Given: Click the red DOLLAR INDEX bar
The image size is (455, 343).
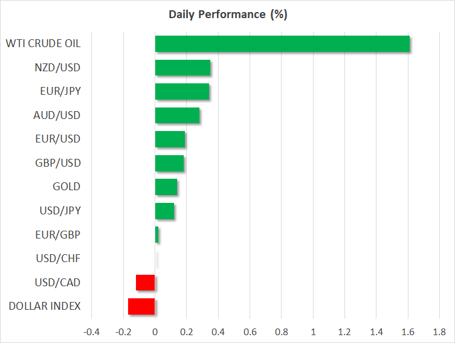Looking at the screenshot, I should pyautogui.click(x=141, y=307).
